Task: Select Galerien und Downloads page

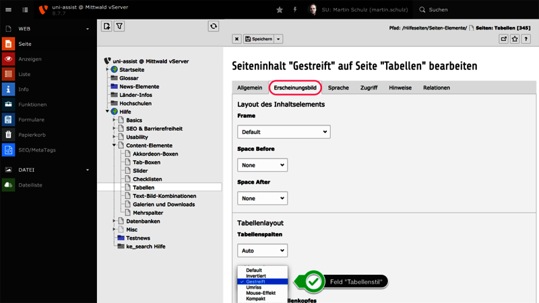Action: [x=164, y=205]
